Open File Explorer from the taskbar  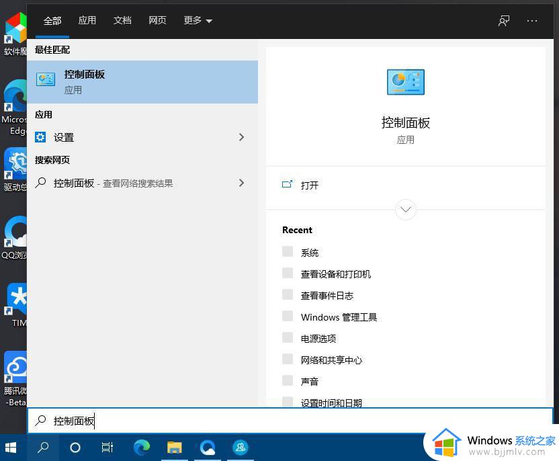(x=174, y=448)
